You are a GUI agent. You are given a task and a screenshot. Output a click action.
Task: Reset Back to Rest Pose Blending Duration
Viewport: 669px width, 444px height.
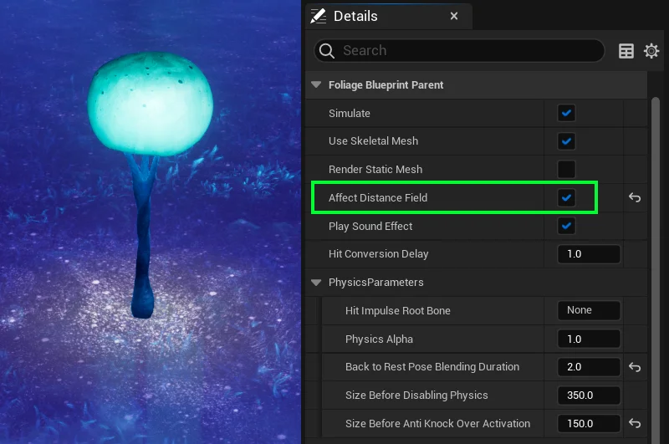[x=635, y=367]
